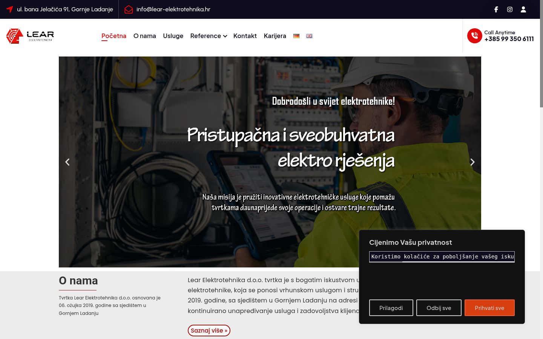
Task: Show the previous slider image
Action: 67,162
